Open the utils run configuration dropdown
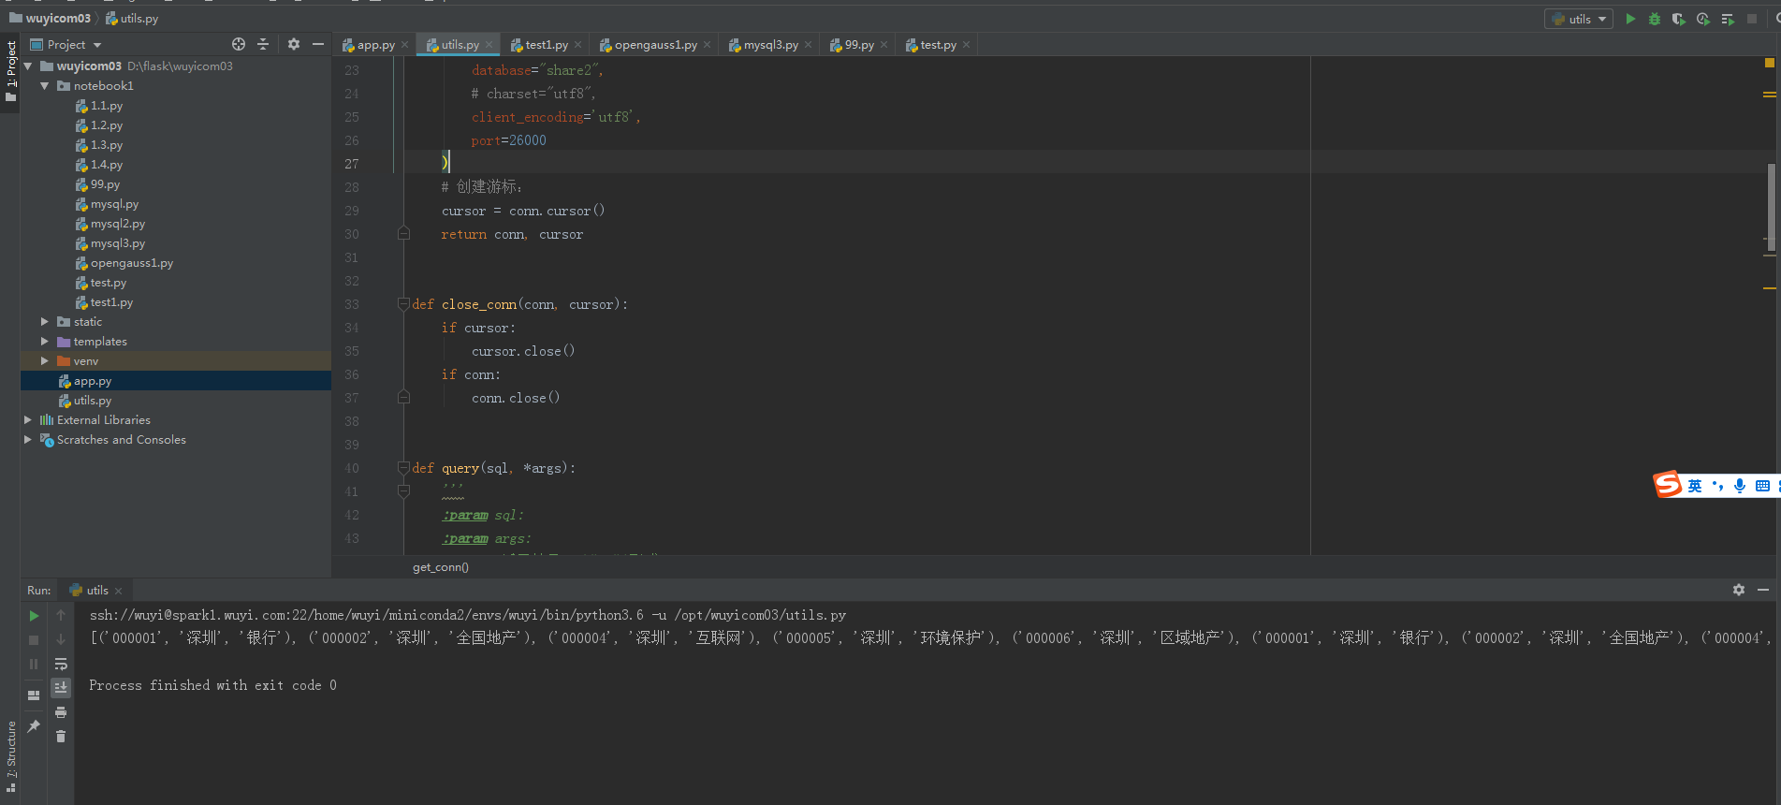The image size is (1781, 805). [x=1579, y=19]
